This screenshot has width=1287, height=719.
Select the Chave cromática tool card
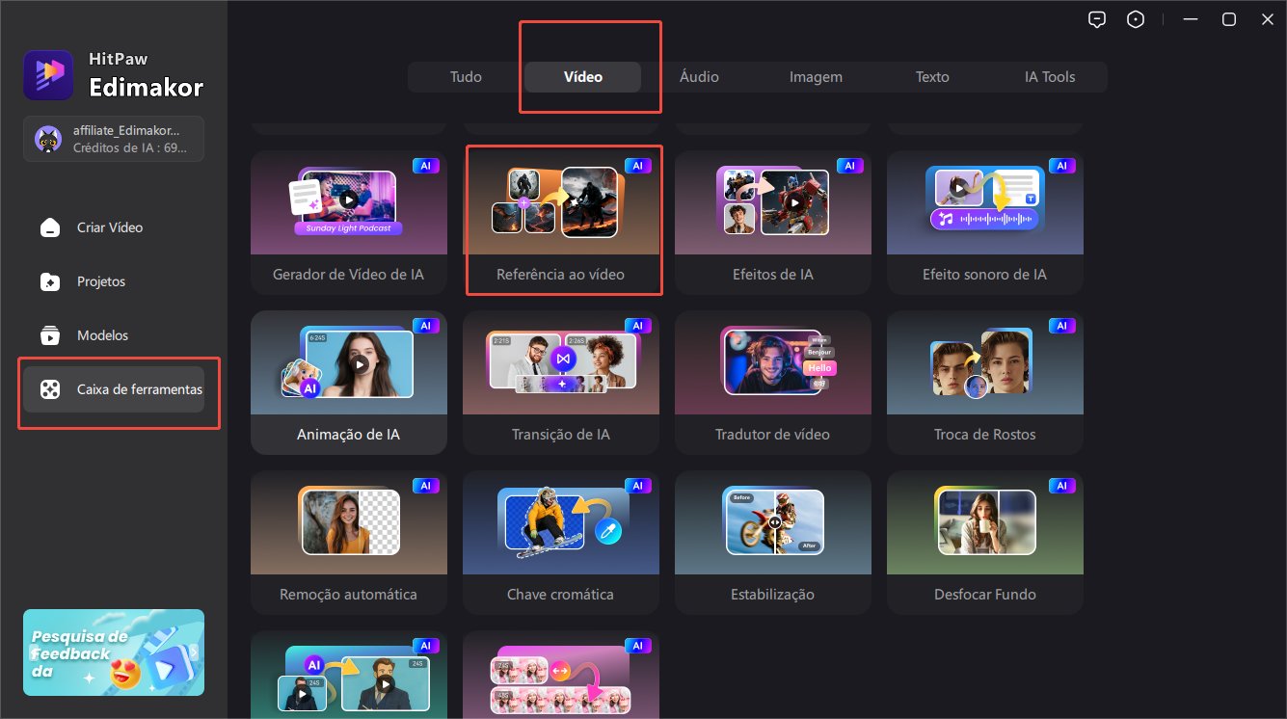(560, 542)
